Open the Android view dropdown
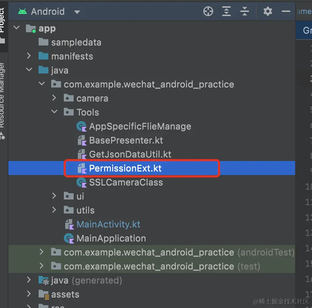This screenshot has width=312, height=308. point(77,12)
